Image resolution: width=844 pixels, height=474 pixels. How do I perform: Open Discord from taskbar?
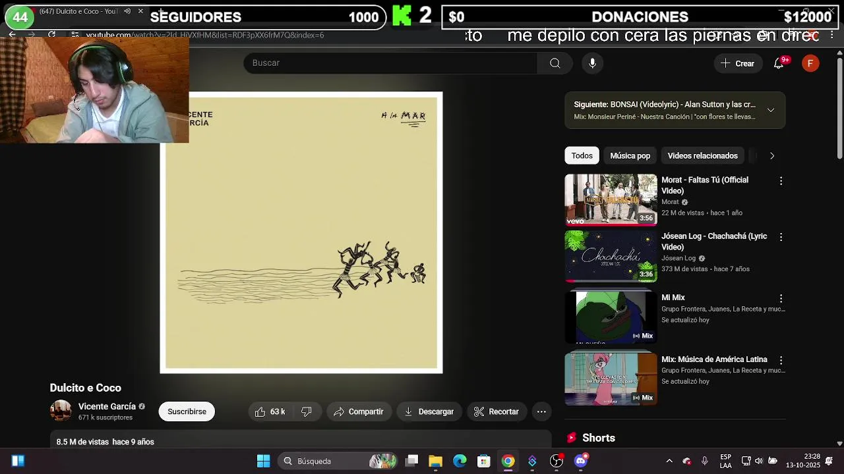(x=581, y=461)
